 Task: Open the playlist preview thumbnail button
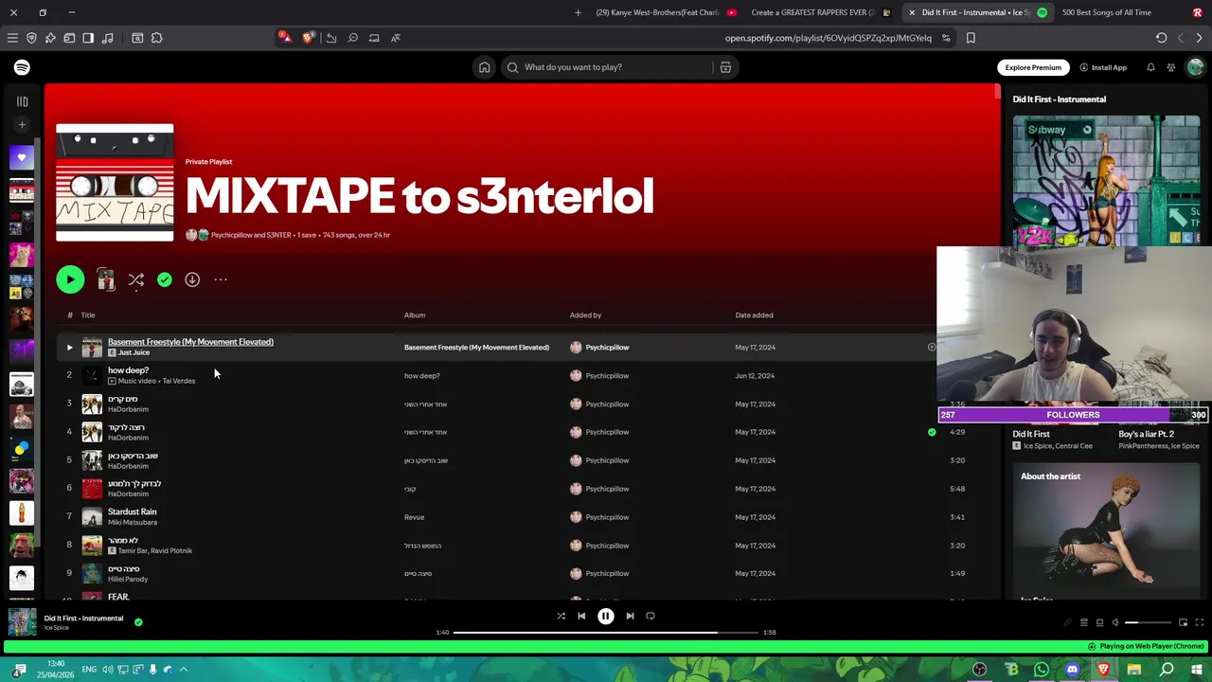[105, 279]
